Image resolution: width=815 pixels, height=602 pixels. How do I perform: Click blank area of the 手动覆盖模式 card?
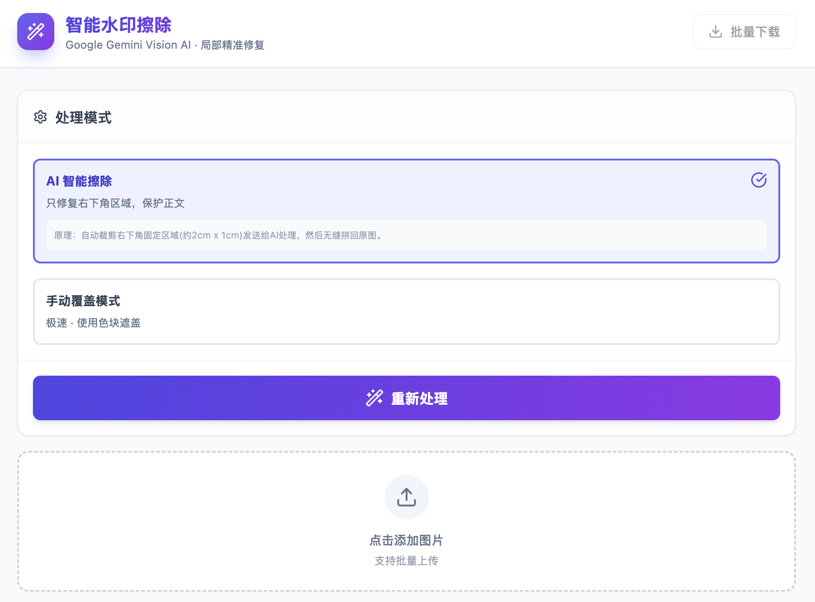[464, 312]
